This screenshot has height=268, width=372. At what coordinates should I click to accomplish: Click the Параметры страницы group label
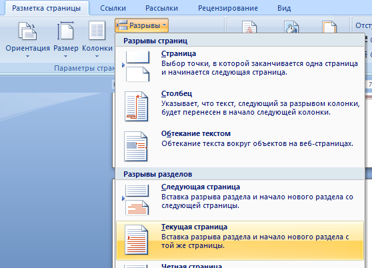pyautogui.click(x=85, y=68)
